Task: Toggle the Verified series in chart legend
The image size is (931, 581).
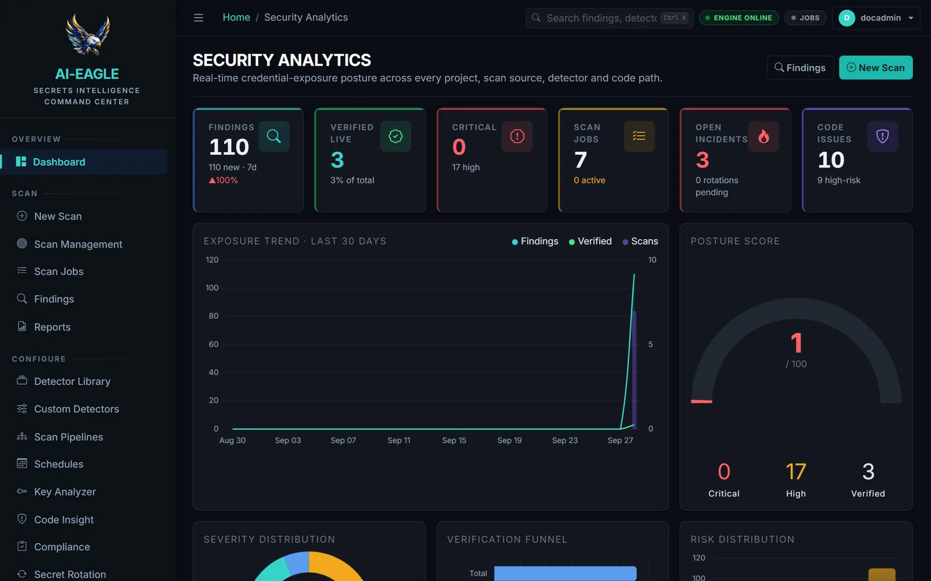Action: pyautogui.click(x=590, y=241)
